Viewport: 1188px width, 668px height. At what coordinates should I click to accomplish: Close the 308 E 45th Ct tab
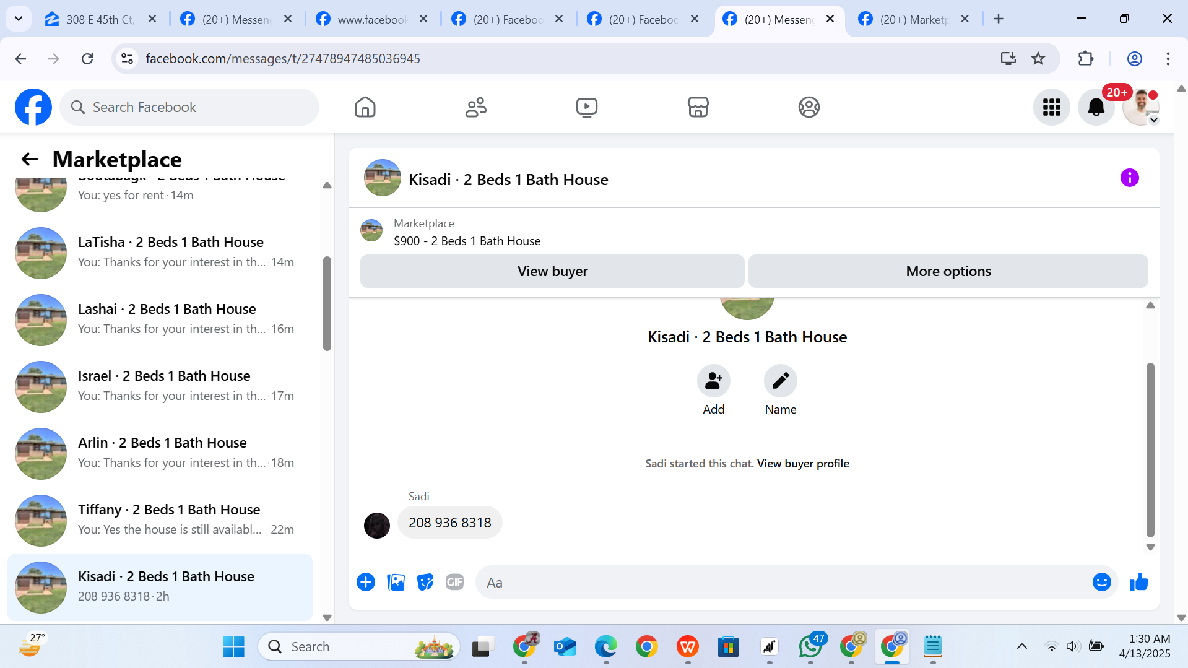152,19
